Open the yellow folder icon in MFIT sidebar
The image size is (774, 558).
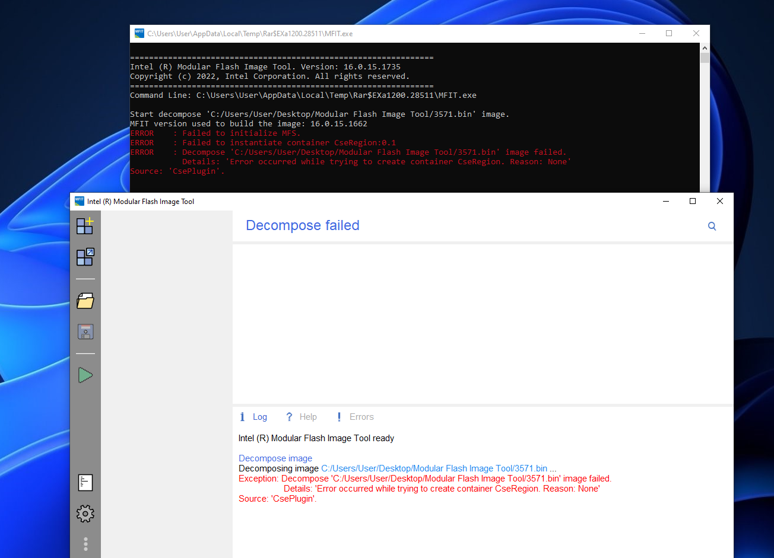[85, 301]
